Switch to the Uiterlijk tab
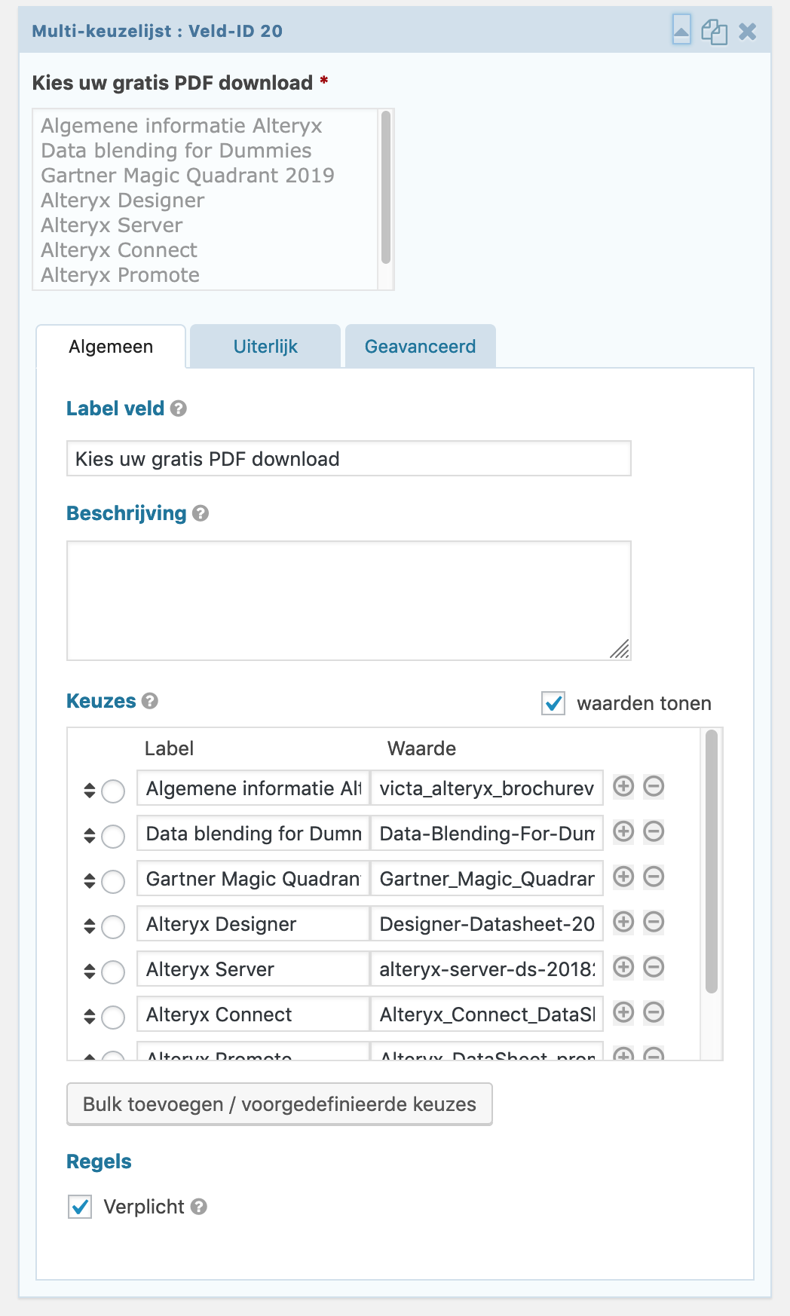The width and height of the screenshot is (790, 1316). tap(265, 347)
